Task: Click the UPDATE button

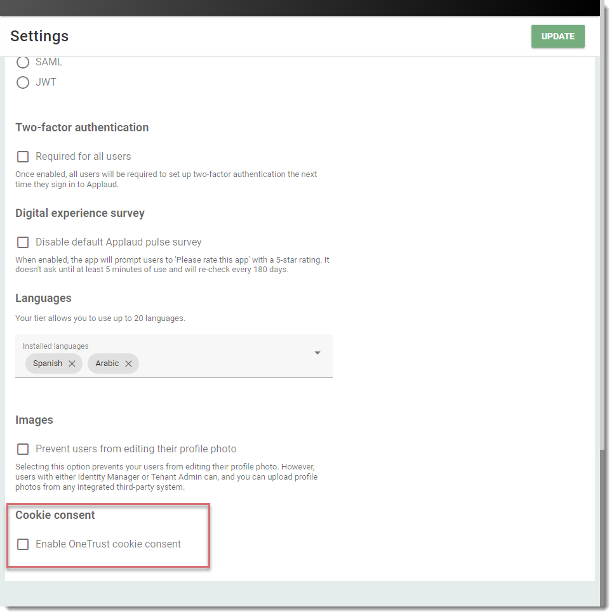Action: pyautogui.click(x=557, y=36)
